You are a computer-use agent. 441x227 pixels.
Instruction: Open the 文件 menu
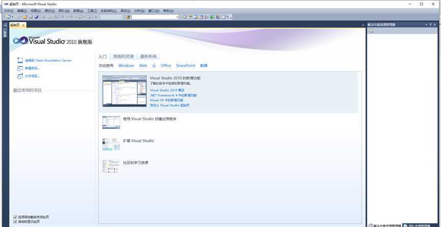(x=9, y=11)
